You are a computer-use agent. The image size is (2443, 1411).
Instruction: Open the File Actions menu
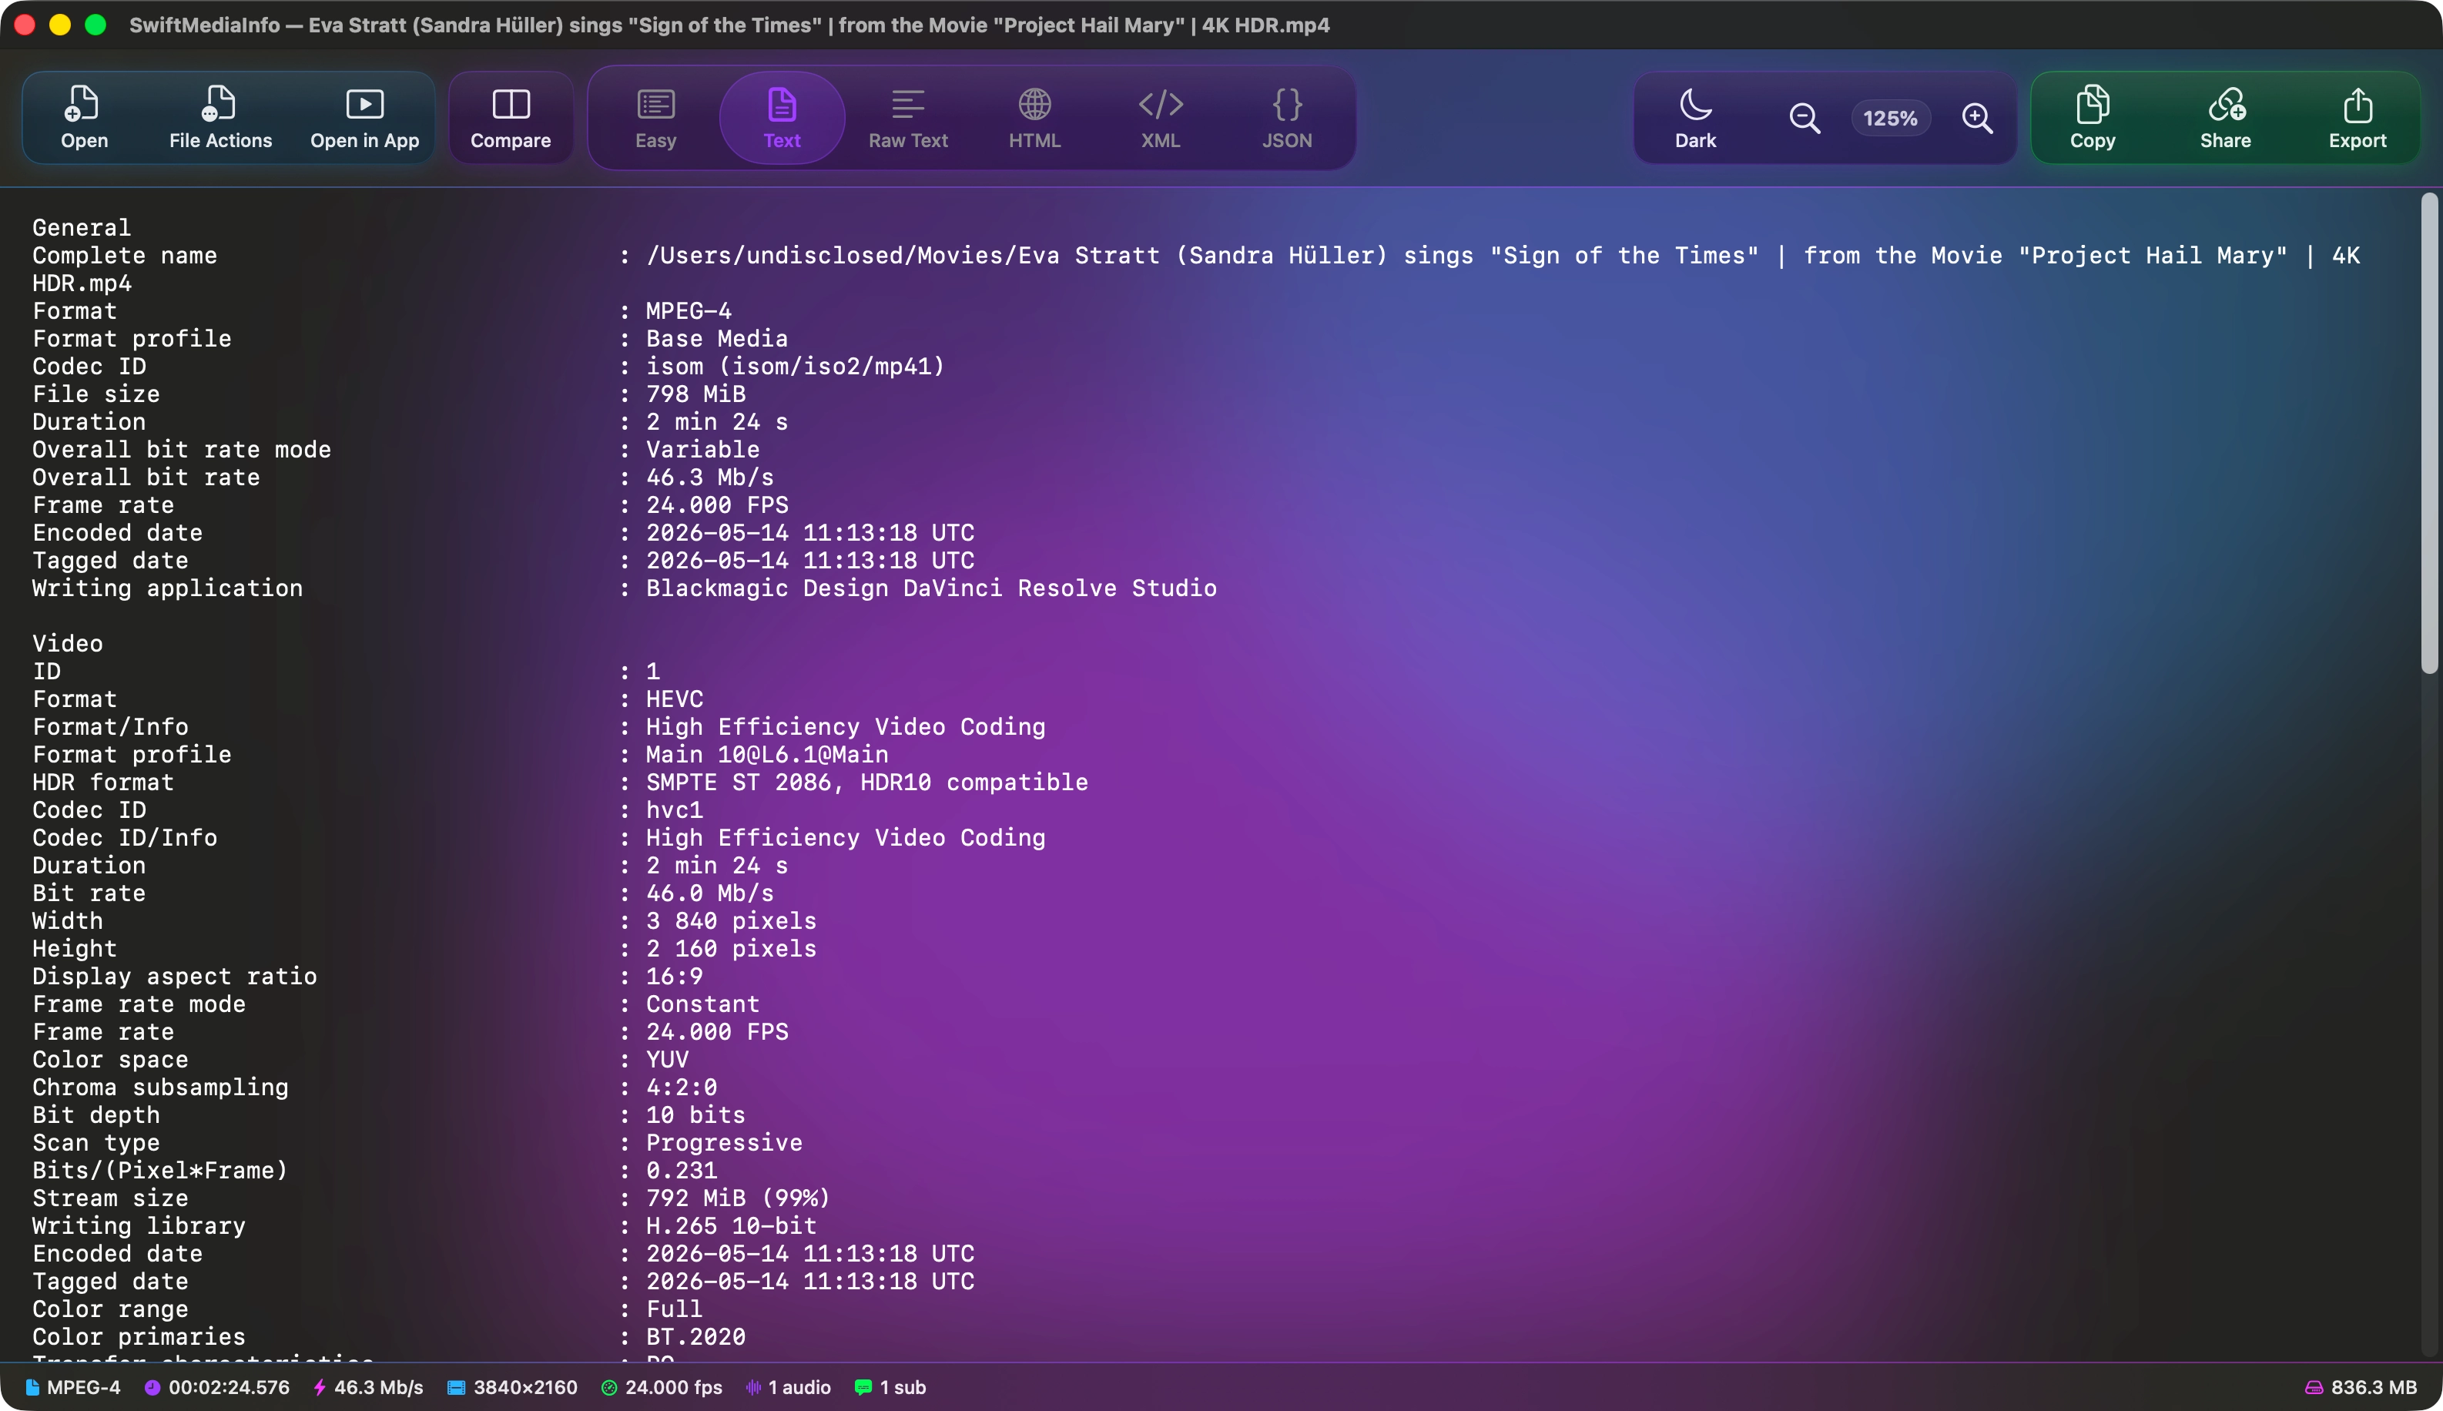[x=220, y=117]
